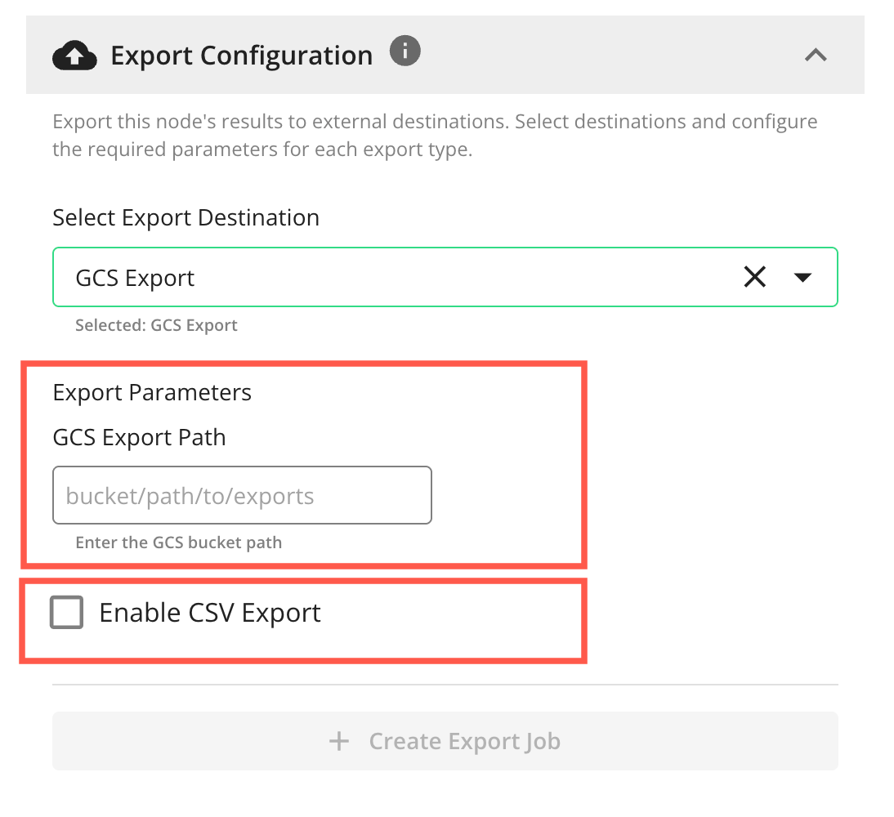
Task: Clear the GCS Export selection with the X icon
Action: [x=754, y=277]
